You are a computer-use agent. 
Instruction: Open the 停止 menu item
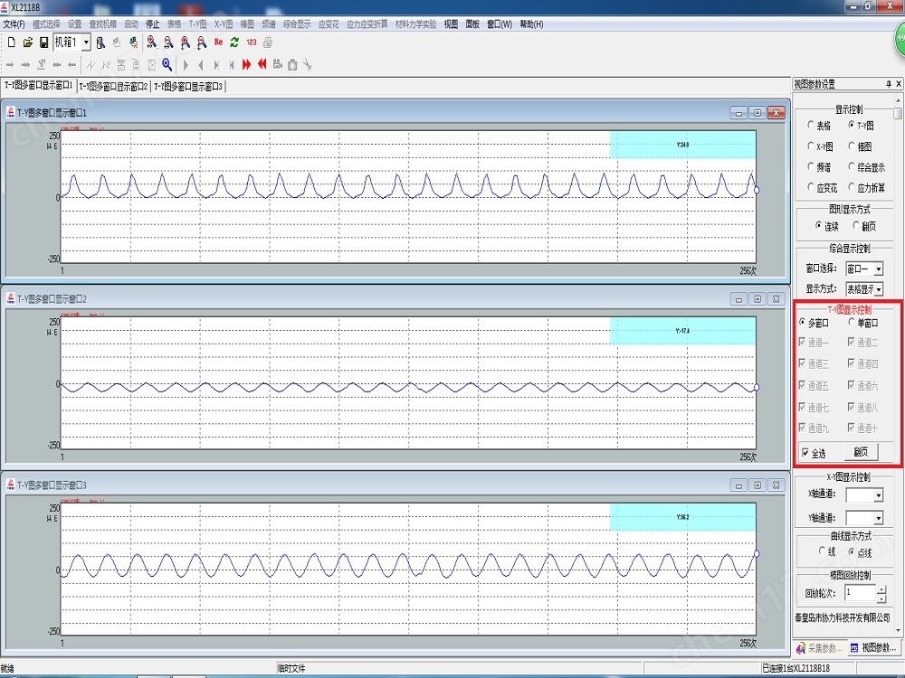tap(152, 24)
